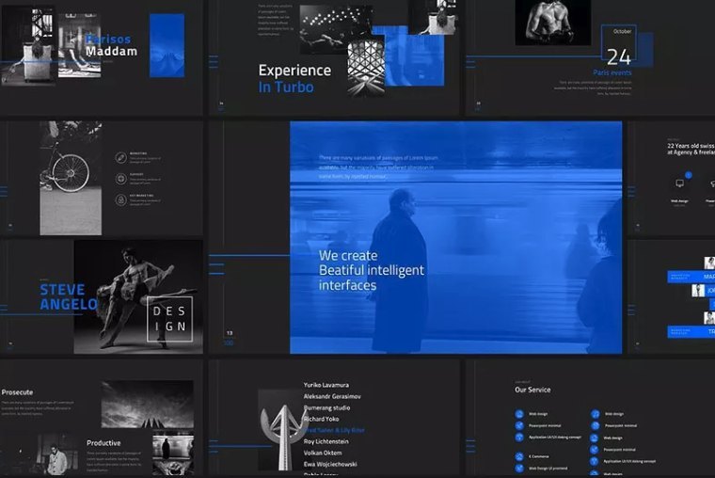This screenshot has height=478, width=715.
Task: Open the shirtless boxer photo
Action: (x=553, y=23)
